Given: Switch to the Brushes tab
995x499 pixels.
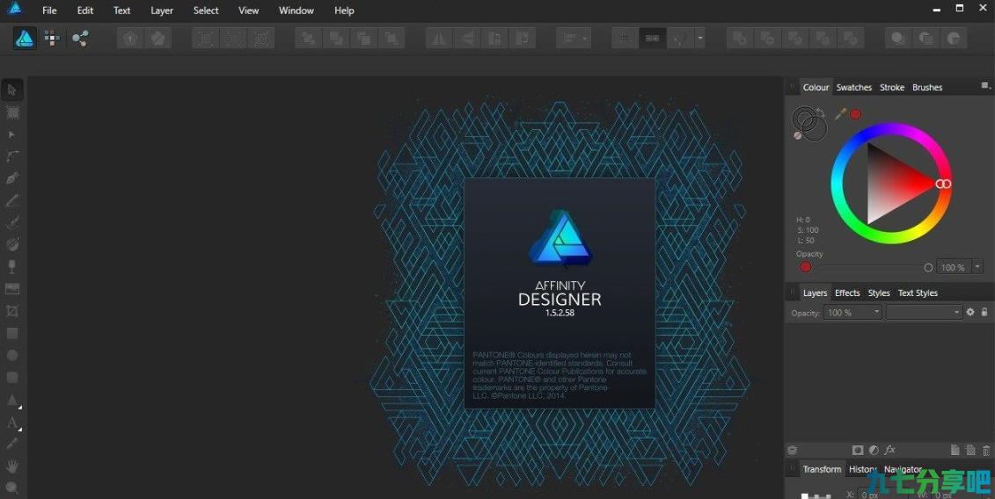Looking at the screenshot, I should coord(927,88).
